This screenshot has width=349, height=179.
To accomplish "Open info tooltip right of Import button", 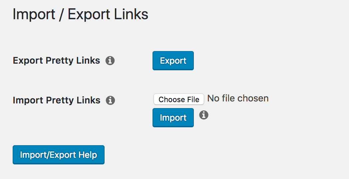I will pyautogui.click(x=204, y=115).
